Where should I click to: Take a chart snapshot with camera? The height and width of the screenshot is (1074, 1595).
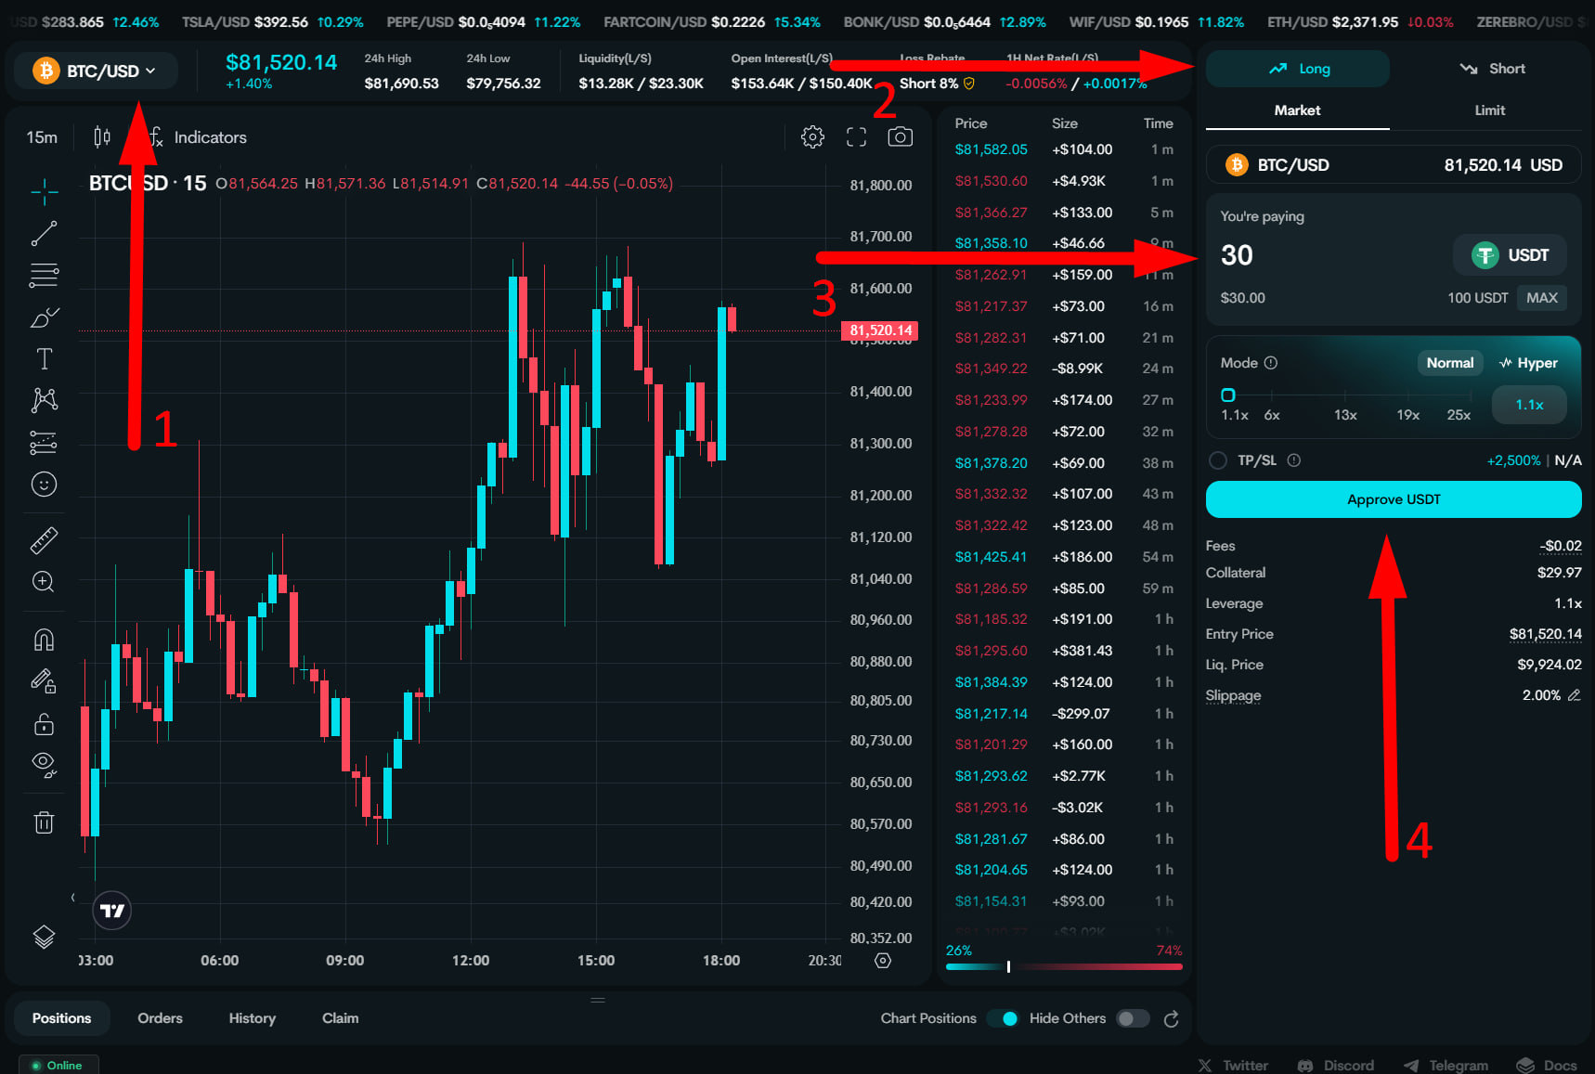900,137
